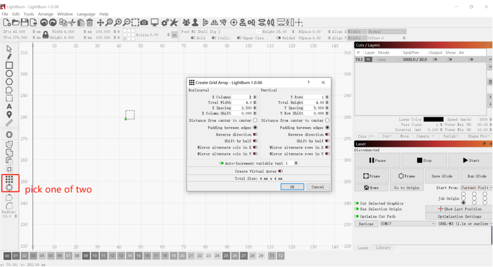493x267 pixels.
Task: Open a project with the folder icon
Action: coord(16,23)
